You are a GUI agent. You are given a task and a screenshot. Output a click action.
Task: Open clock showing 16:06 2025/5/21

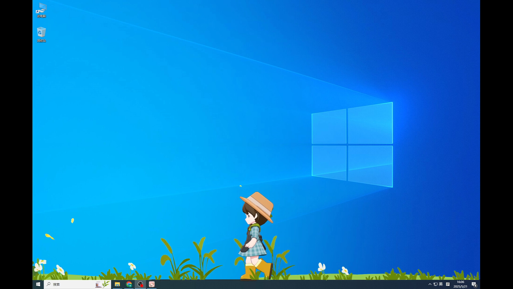click(460, 284)
